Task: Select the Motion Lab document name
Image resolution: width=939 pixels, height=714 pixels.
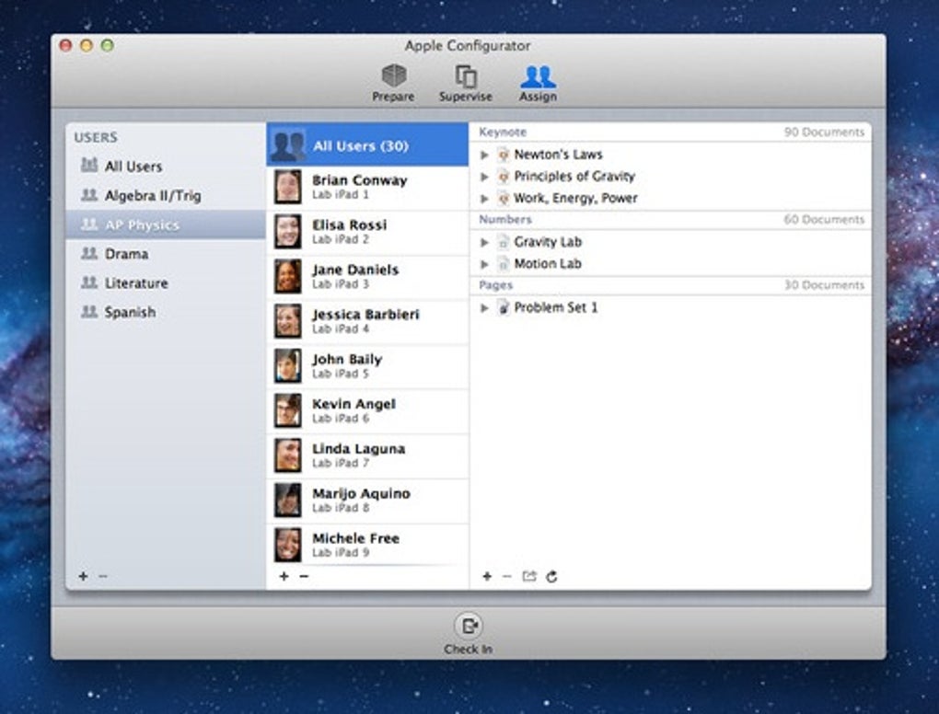Action: tap(548, 263)
